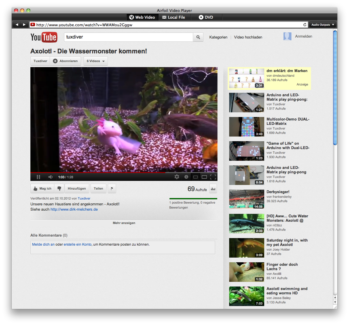The width and height of the screenshot is (349, 325).
Task: Click the thumbs-down dislike button
Action: pyautogui.click(x=59, y=188)
